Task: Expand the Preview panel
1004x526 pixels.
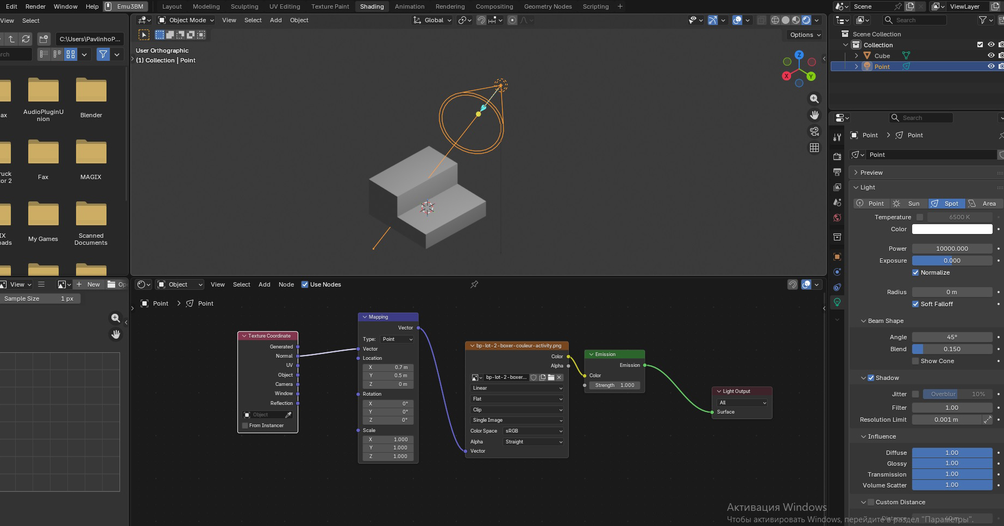Action: 871,173
